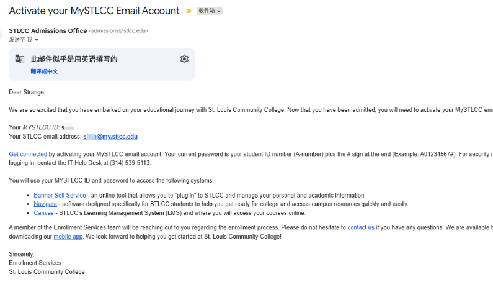This screenshot has width=493, height=287.
Task: Expand recipient details arrow beside 发送至 我
Action: pos(37,40)
